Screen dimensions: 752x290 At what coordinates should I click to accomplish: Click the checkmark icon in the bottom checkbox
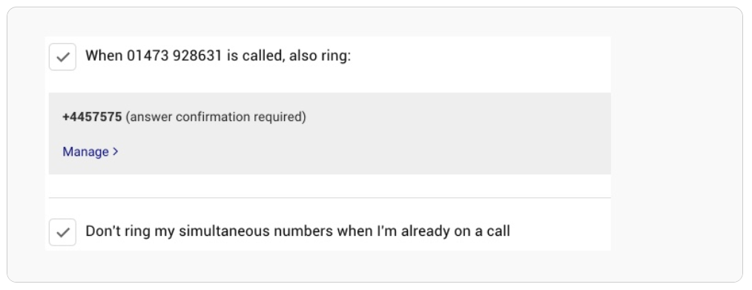tap(63, 232)
